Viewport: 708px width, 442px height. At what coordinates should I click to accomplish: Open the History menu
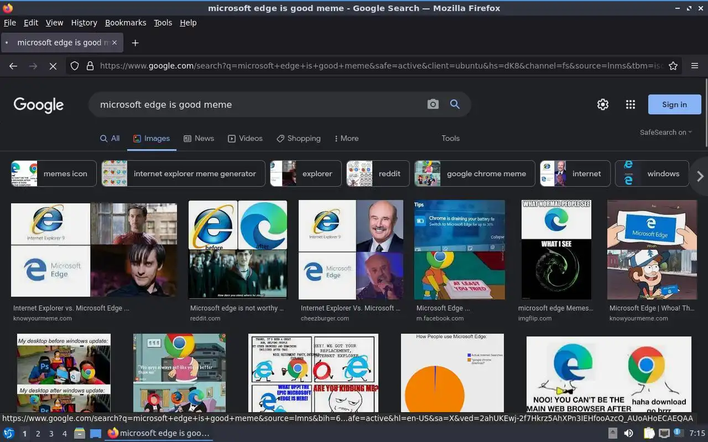[84, 23]
